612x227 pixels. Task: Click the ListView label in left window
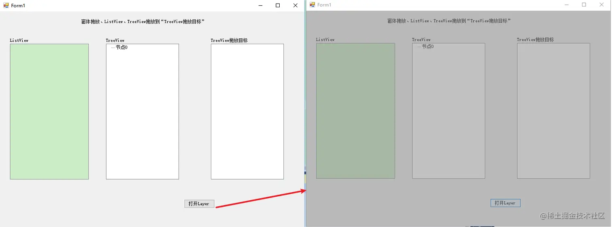19,40
